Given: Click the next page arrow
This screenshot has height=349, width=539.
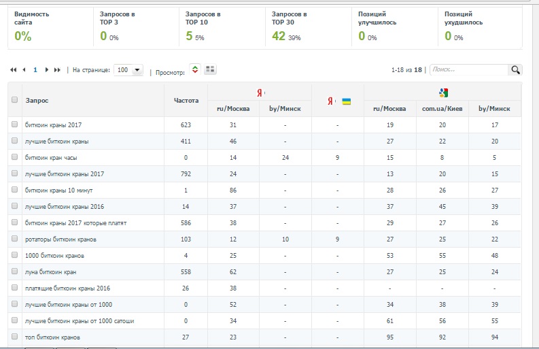Looking at the screenshot, I should pyautogui.click(x=46, y=70).
